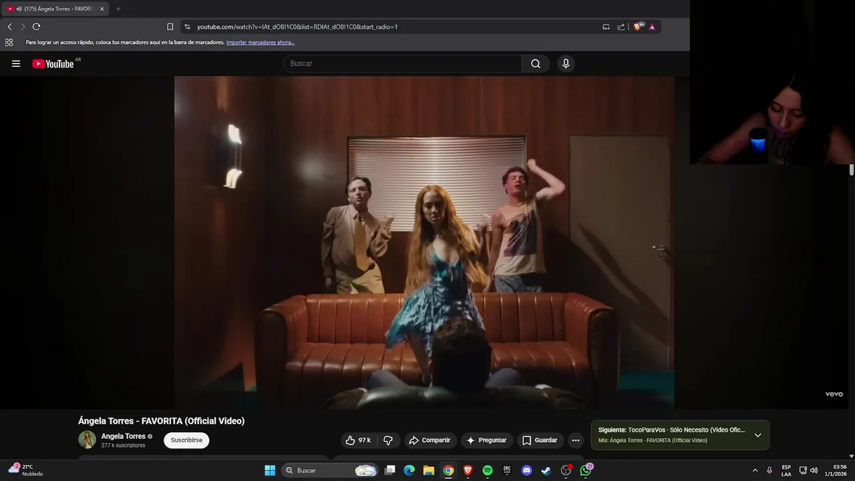The image size is (855, 481).
Task: Select the YouTube URL in address bar
Action: point(297,27)
